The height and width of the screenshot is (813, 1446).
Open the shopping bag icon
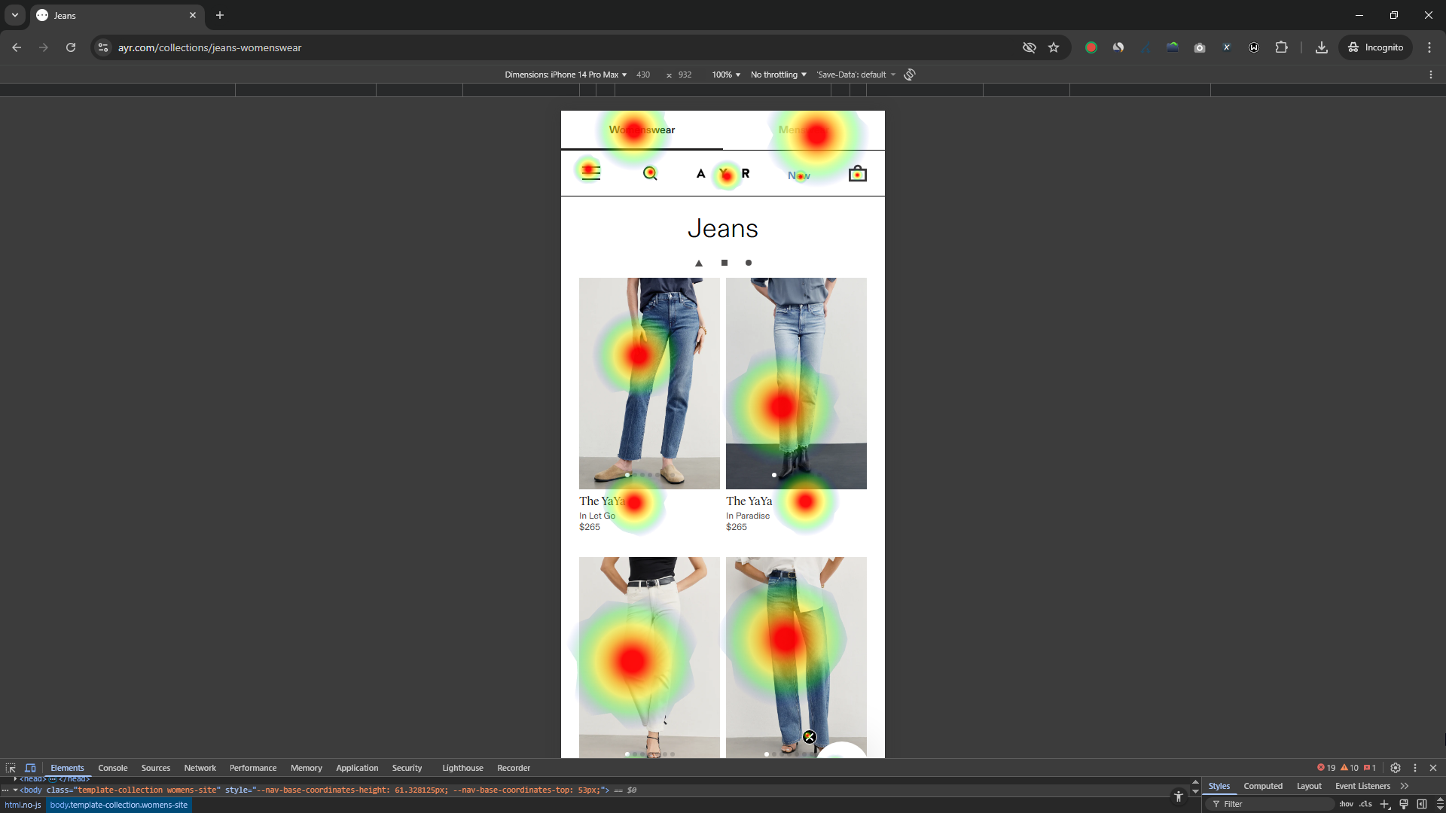click(x=857, y=174)
